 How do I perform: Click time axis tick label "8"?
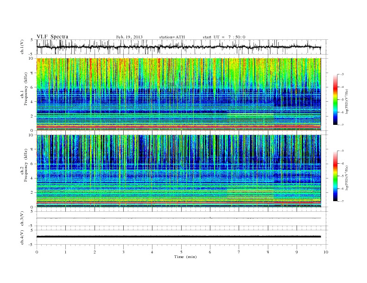click(268, 252)
